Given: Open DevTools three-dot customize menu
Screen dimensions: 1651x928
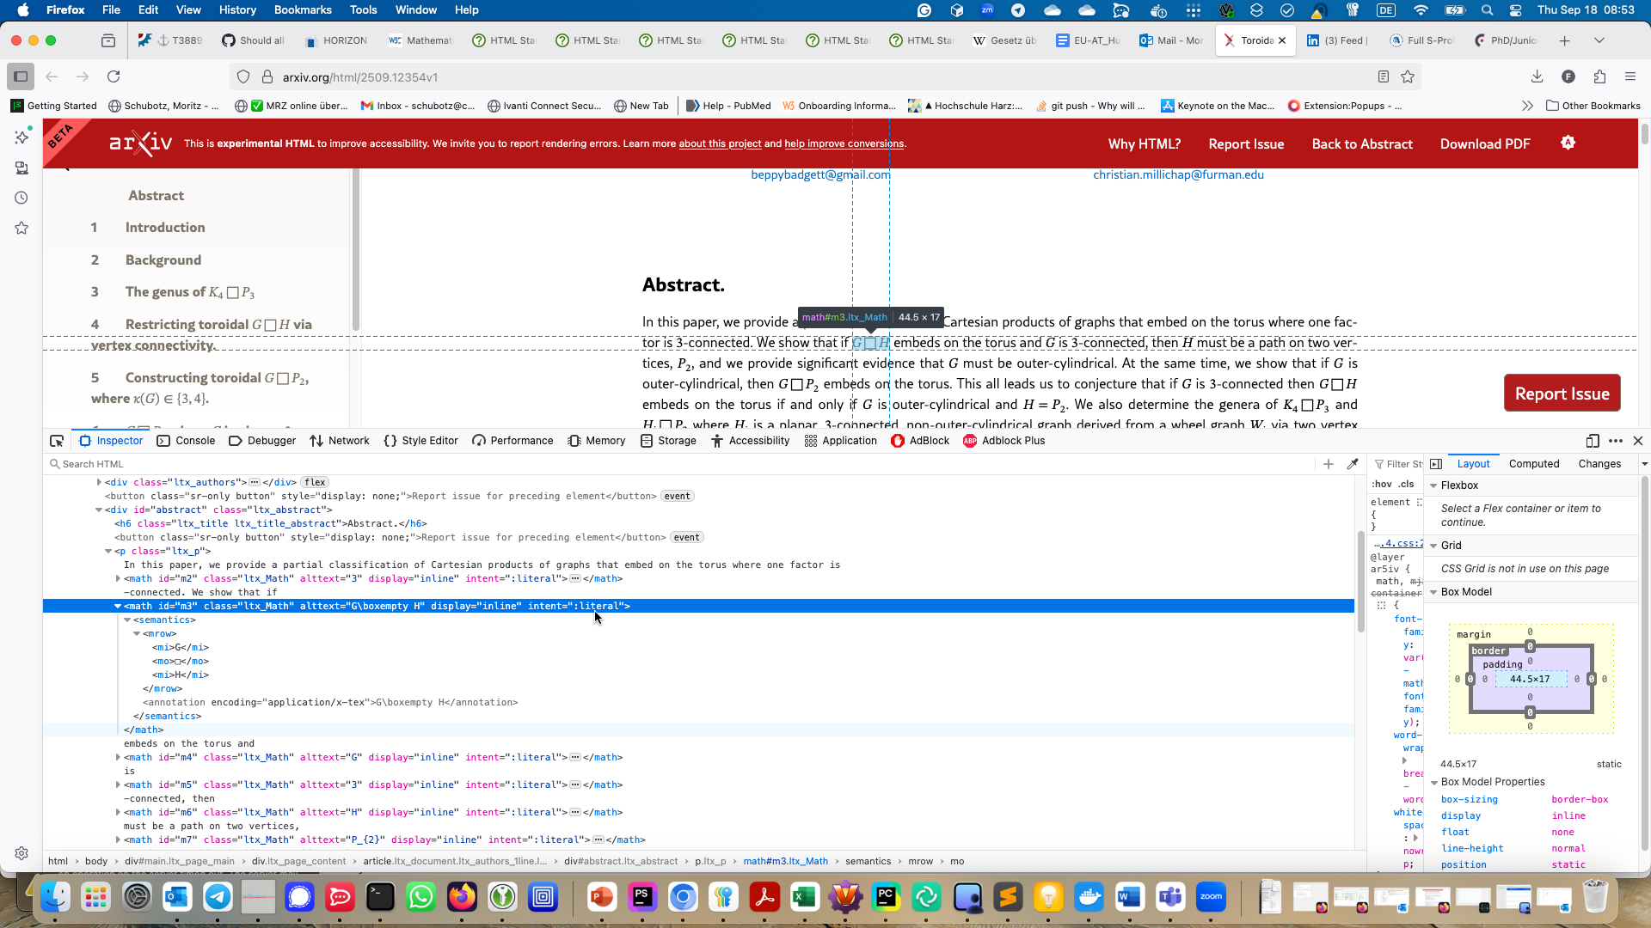Looking at the screenshot, I should point(1616,441).
